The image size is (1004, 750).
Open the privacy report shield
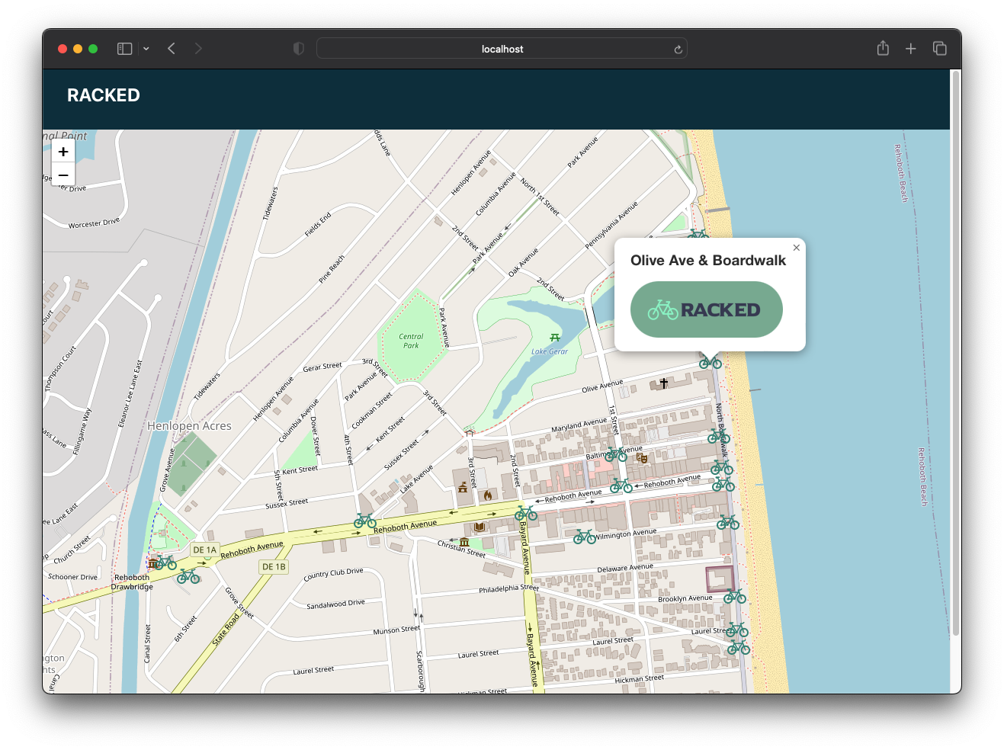(299, 49)
